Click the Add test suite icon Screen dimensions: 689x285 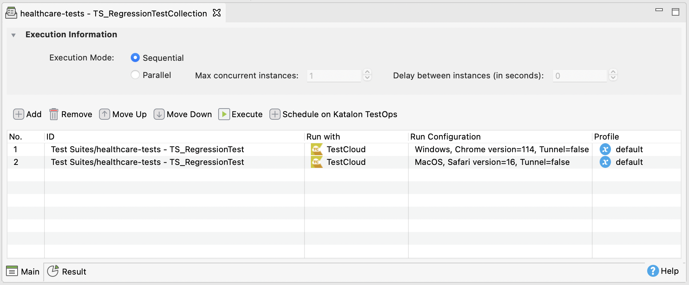point(18,114)
